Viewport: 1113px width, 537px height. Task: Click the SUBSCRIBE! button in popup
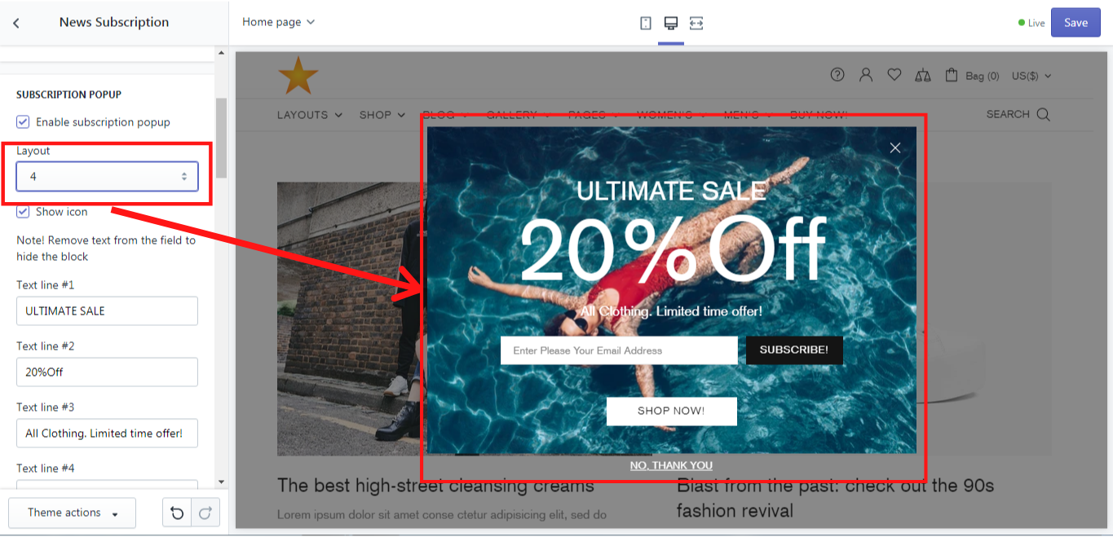click(794, 350)
